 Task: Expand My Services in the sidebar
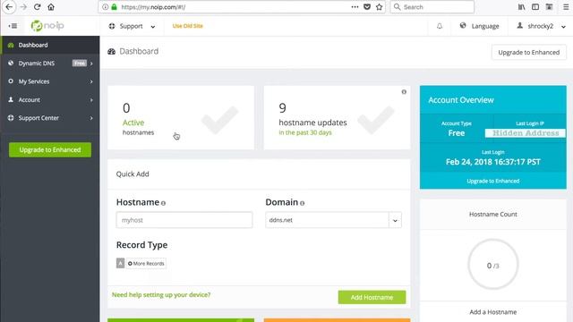coord(50,81)
